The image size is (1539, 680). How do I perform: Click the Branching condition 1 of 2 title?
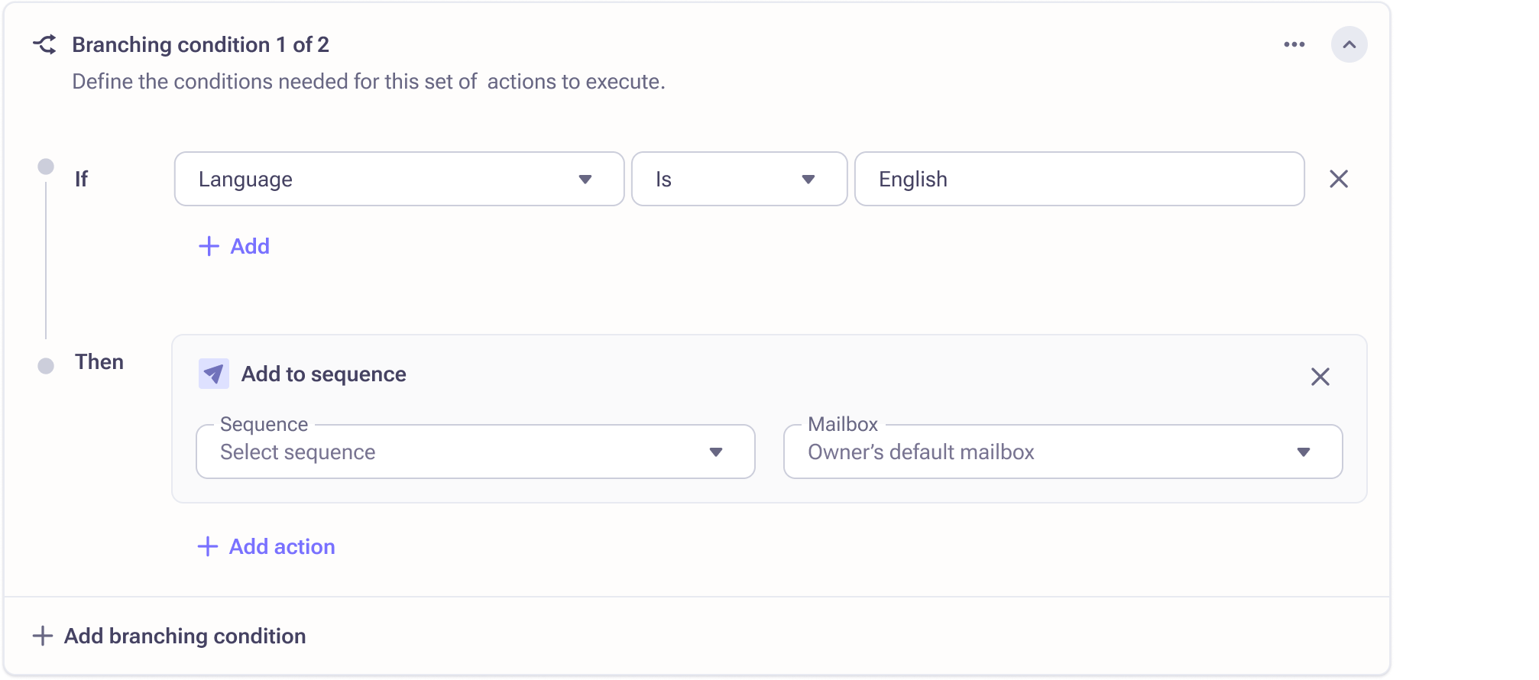tap(200, 44)
